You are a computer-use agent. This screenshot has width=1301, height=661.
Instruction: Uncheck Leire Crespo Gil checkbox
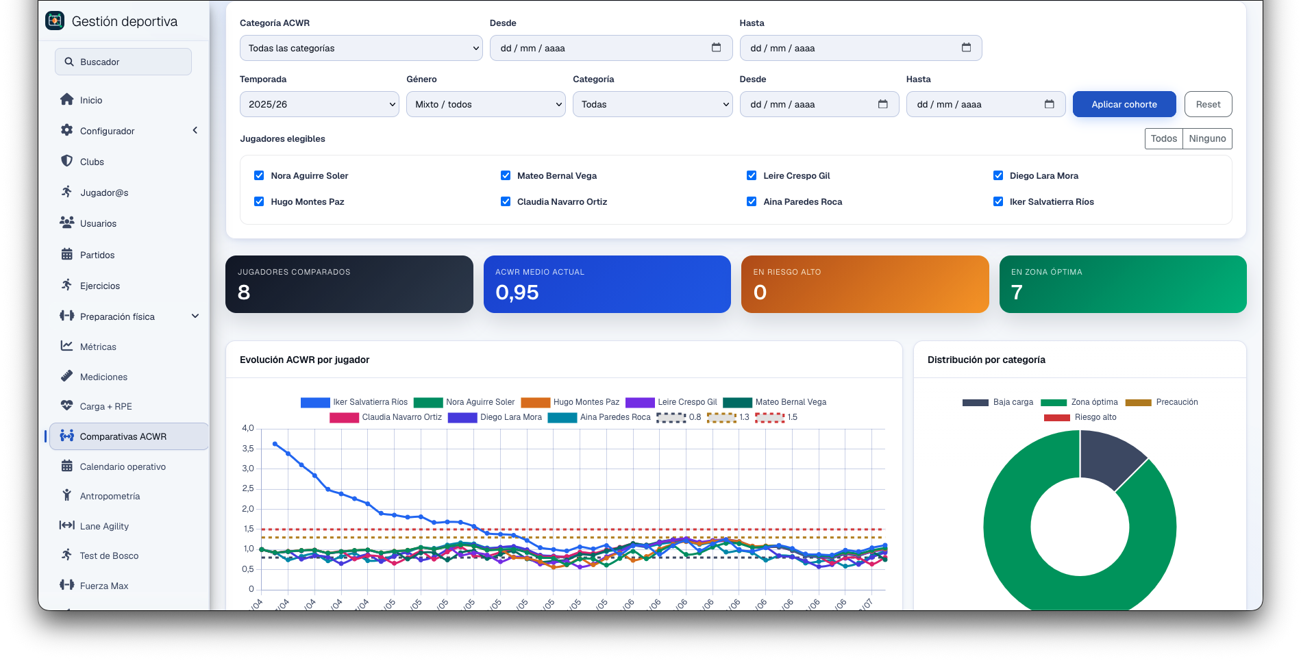pos(752,175)
